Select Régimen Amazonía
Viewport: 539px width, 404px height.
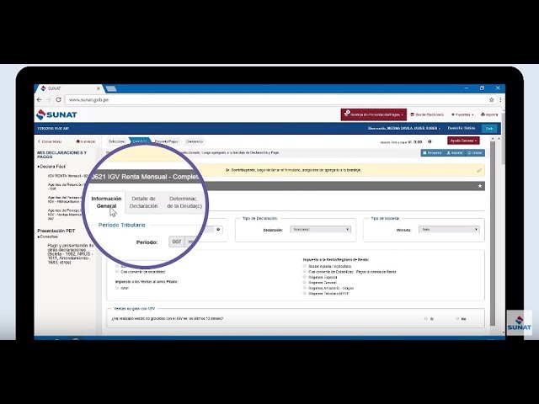coord(305,288)
